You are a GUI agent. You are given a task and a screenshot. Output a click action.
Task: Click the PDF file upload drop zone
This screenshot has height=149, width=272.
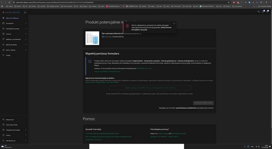[150, 88]
